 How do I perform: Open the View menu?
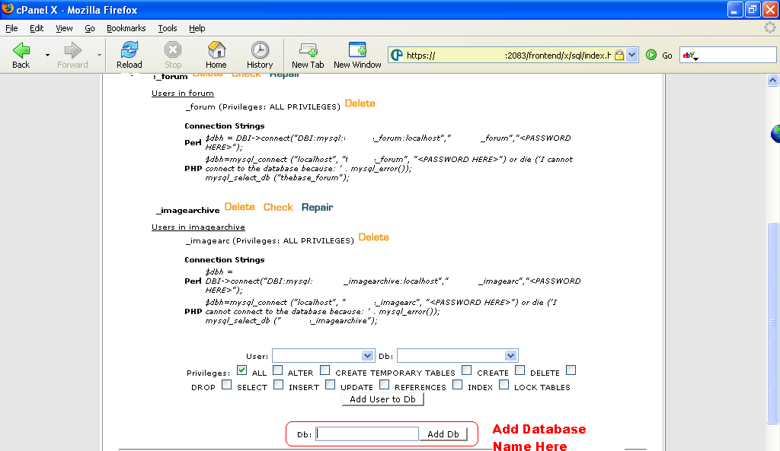pos(64,28)
